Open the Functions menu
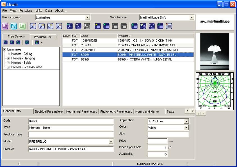Viewport: 237px width, 167px height. [x=26, y=11]
